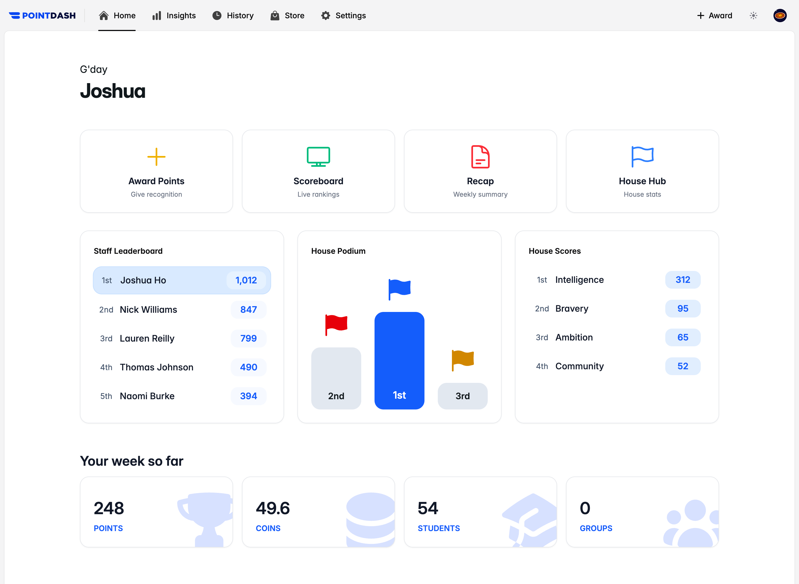Click the plus Award button in header
This screenshot has height=584, width=799.
(x=714, y=16)
